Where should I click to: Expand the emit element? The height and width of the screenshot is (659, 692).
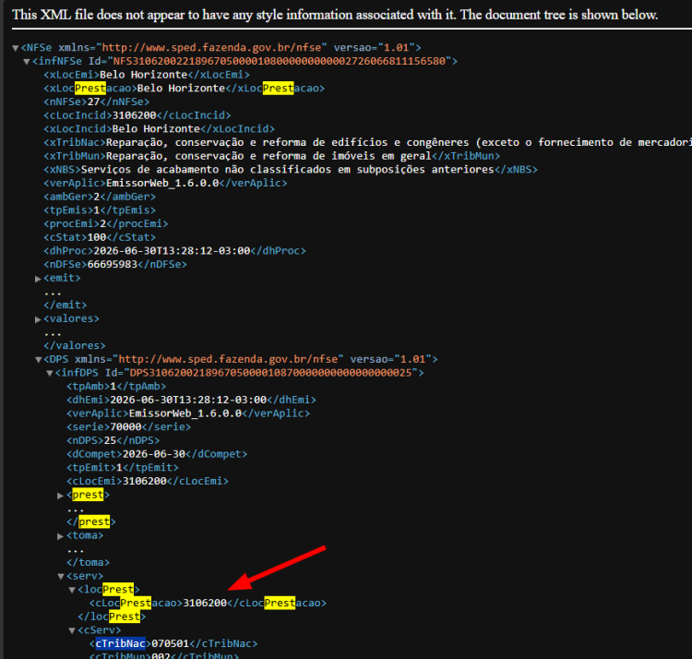pos(39,279)
